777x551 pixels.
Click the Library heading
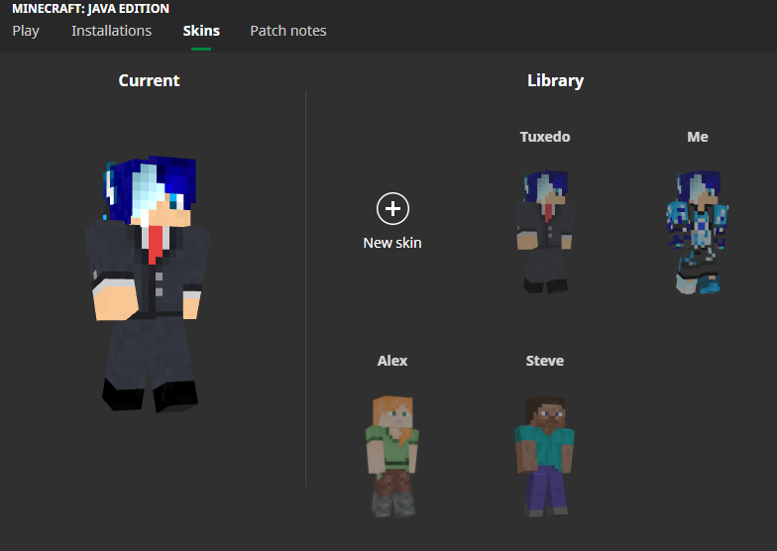point(555,81)
